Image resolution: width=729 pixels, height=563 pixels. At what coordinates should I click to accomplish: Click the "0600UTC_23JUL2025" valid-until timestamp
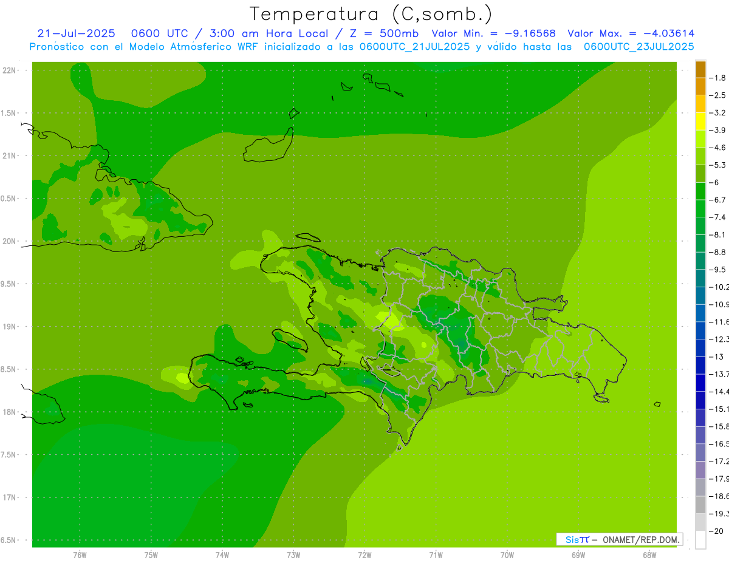tap(638, 47)
